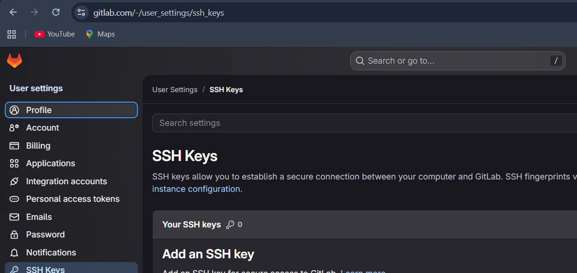Click the GitLab fox logo
577x273 pixels.
pos(14,61)
